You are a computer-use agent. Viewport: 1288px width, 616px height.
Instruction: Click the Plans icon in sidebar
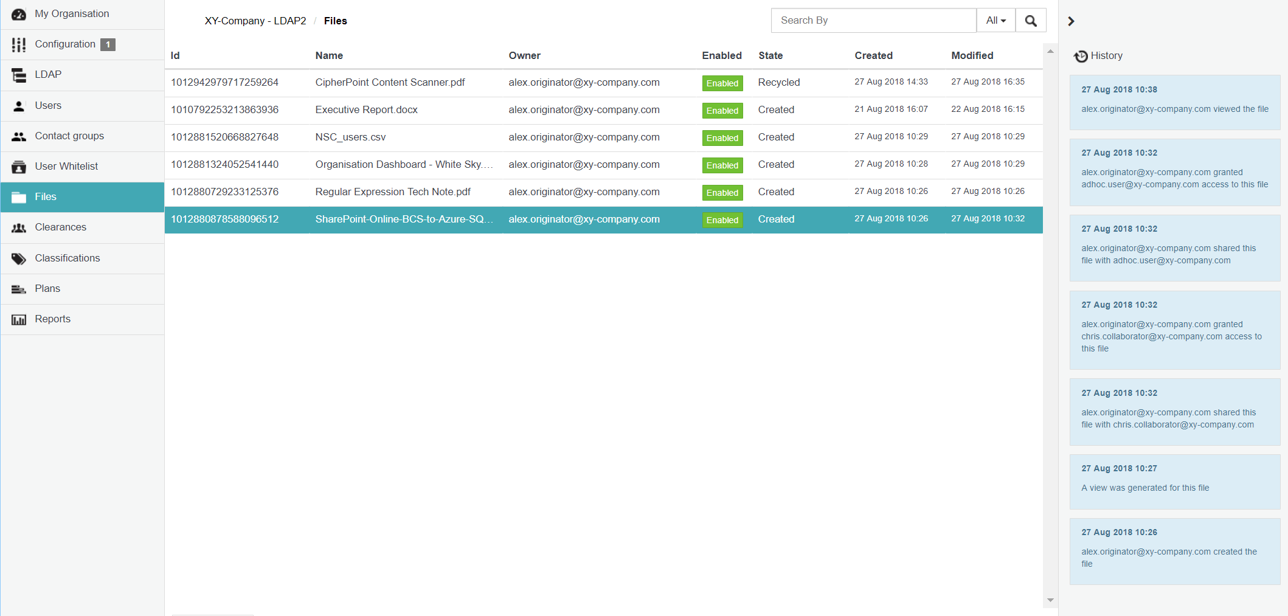(19, 289)
